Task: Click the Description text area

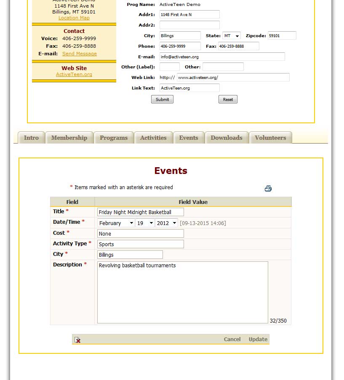Action: coord(182,292)
